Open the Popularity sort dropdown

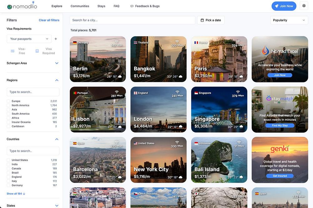[289, 20]
